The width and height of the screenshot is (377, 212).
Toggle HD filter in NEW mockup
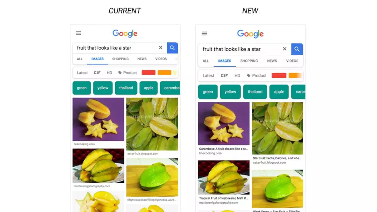pyautogui.click(x=237, y=76)
